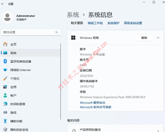Click the sidebar vertical scrollbar
This screenshot has height=132, width=165.
coord(61,81)
